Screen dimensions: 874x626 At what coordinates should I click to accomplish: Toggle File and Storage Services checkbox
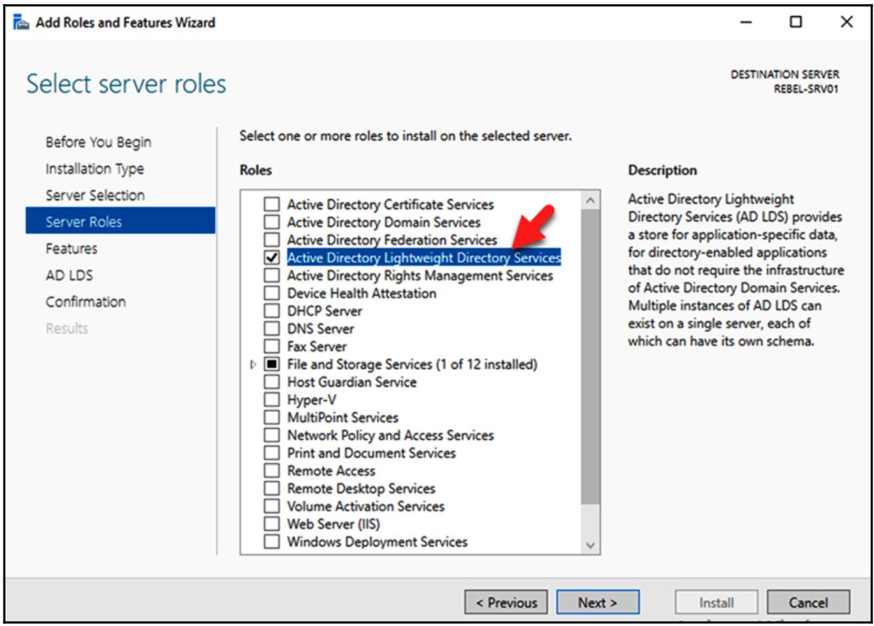click(x=272, y=365)
